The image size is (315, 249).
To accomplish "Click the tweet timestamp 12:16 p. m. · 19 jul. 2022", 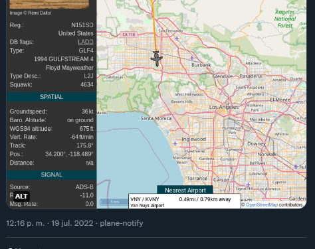I will click(50, 223).
